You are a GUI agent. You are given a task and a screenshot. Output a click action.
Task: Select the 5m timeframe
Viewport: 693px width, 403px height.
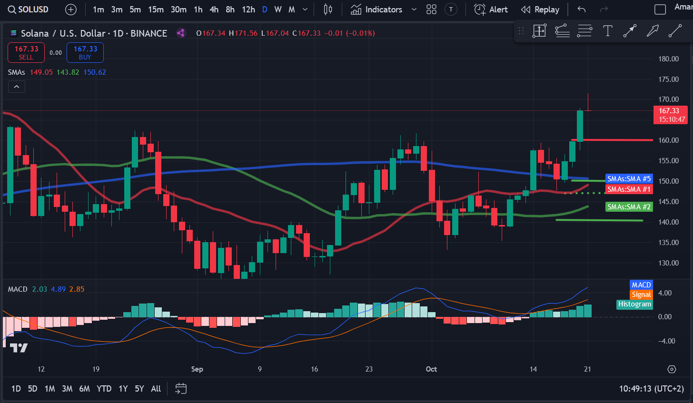[135, 10]
